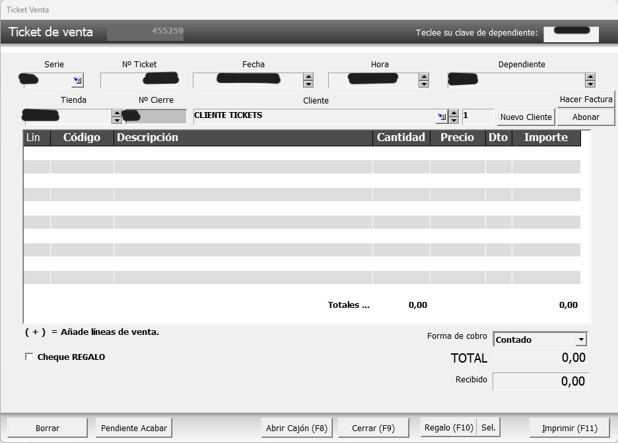Viewport: 618px width, 443px height.
Task: Open the Forma de cobro dropdown
Action: [581, 339]
